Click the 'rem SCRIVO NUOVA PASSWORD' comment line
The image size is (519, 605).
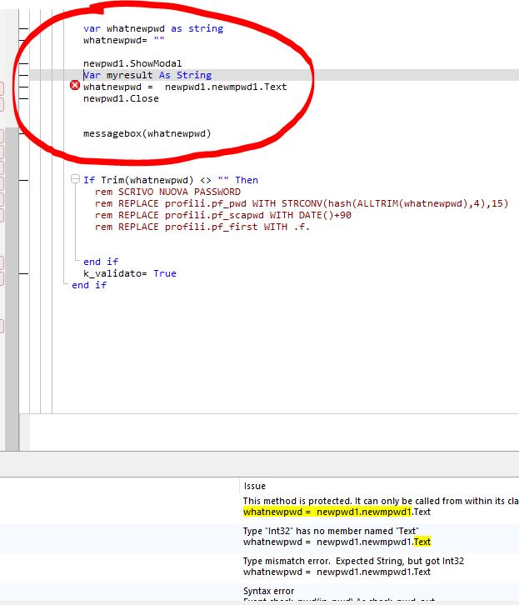[x=167, y=192]
